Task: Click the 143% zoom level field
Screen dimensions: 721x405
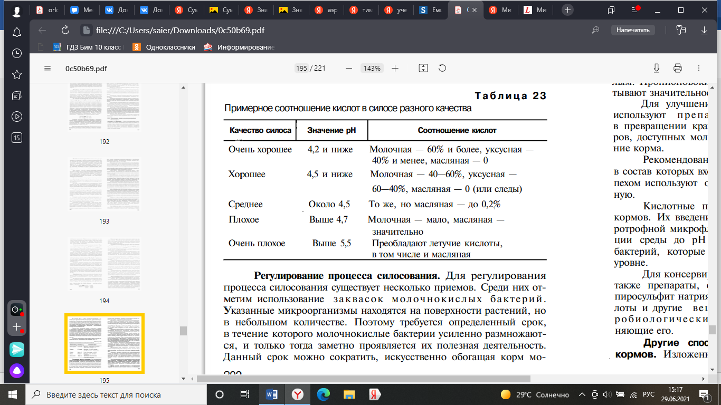Action: tap(372, 68)
